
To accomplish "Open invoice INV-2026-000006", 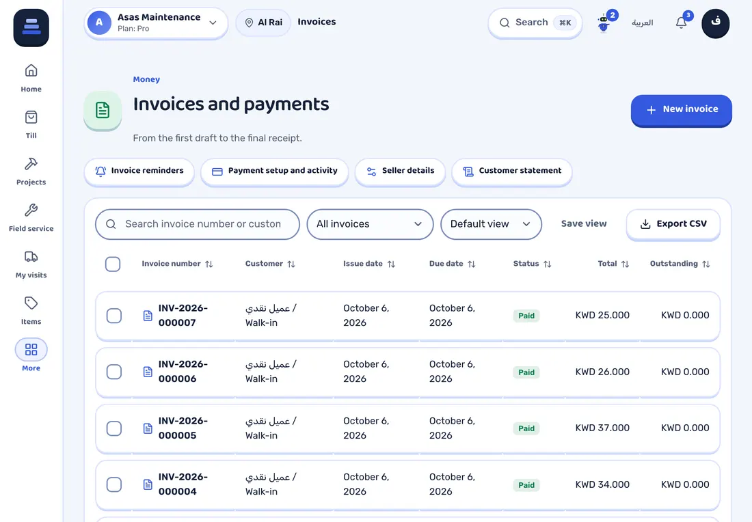I will [x=183, y=372].
